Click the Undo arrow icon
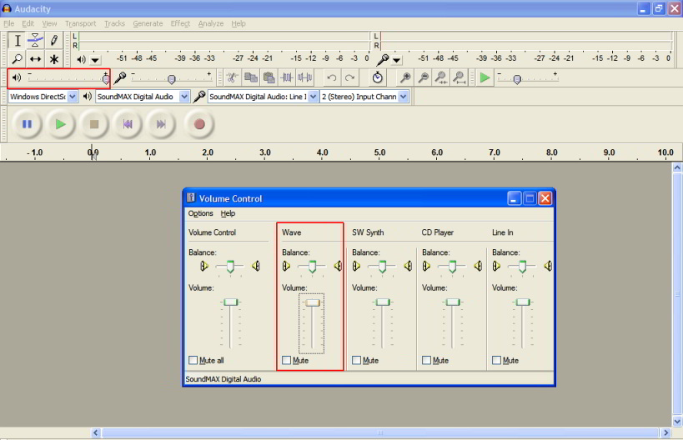The height and width of the screenshot is (440, 683). [331, 77]
